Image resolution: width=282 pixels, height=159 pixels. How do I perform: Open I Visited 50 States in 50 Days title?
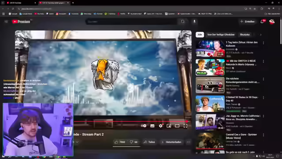pos(242,99)
